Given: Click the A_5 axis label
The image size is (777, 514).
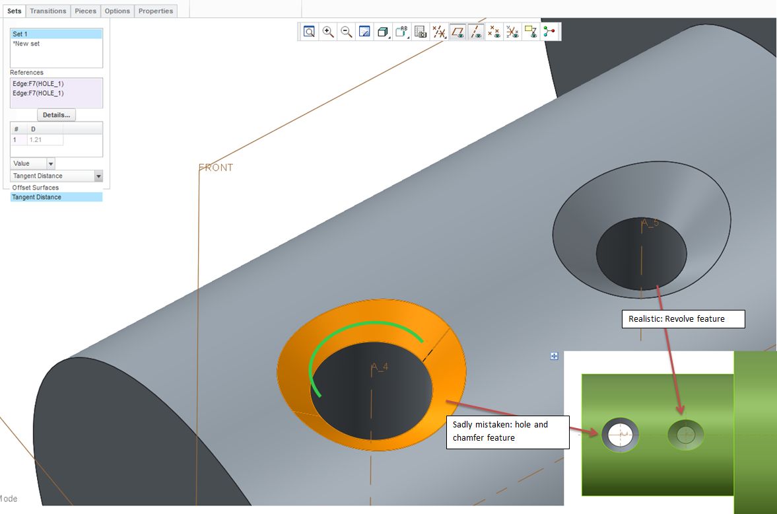Looking at the screenshot, I should pyautogui.click(x=650, y=223).
